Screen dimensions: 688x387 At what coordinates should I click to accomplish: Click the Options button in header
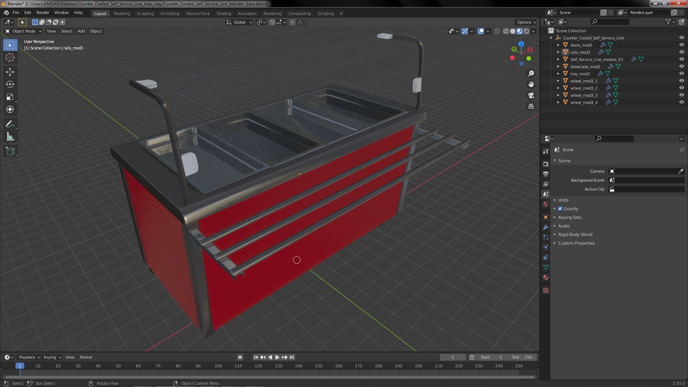526,22
